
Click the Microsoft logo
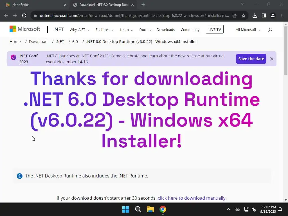click(25, 29)
